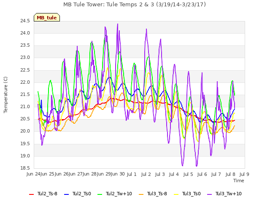The image size is (270, 202).
Task: Click the Jul 6 x-axis tick label
Action: [202, 174]
